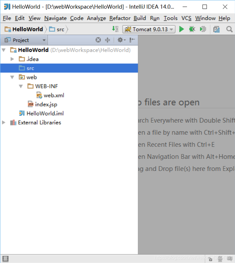
Task: Select HelloWorld.iml in the project tree
Action: [45, 113]
